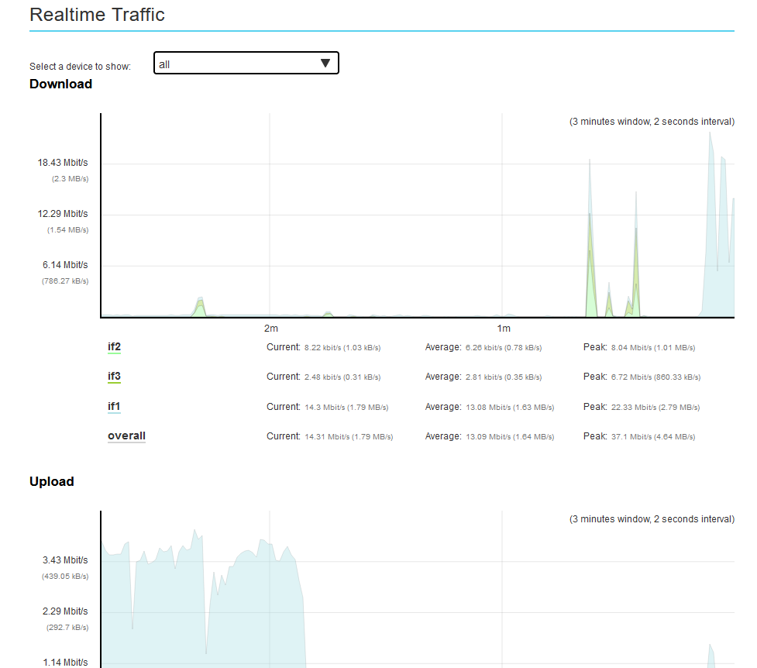
Task: Click the 1m time marker on Download chart
Action: point(503,329)
